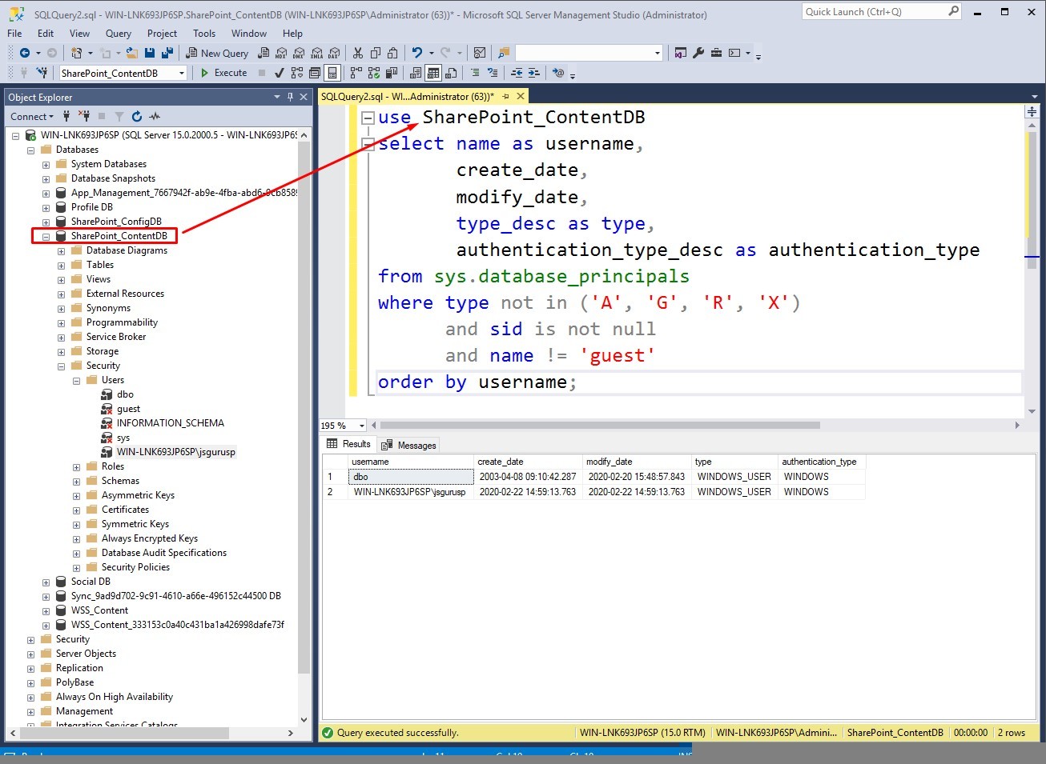The height and width of the screenshot is (764, 1046).
Task: Click the Save All icon
Action: [167, 53]
